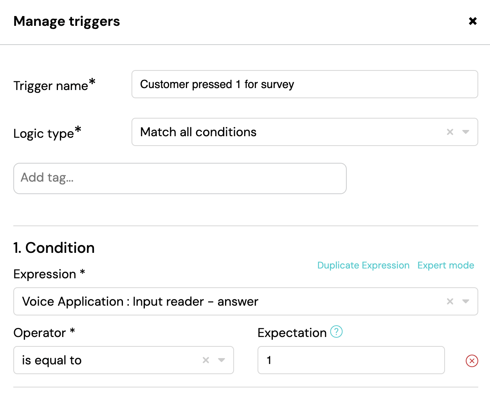Click the Add tag input box

pos(180,178)
